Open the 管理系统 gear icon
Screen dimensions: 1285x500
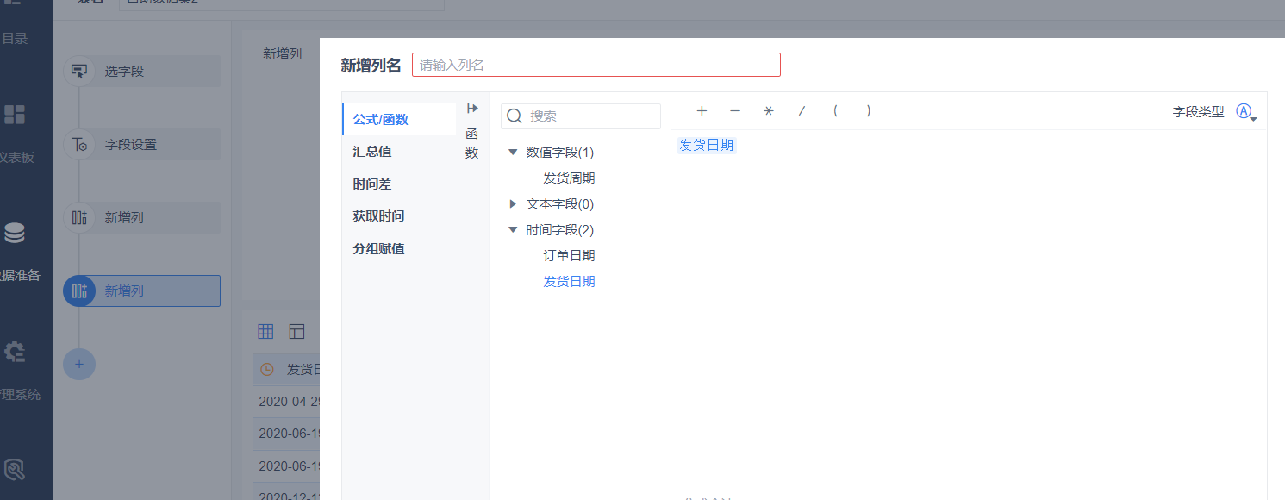[x=15, y=352]
